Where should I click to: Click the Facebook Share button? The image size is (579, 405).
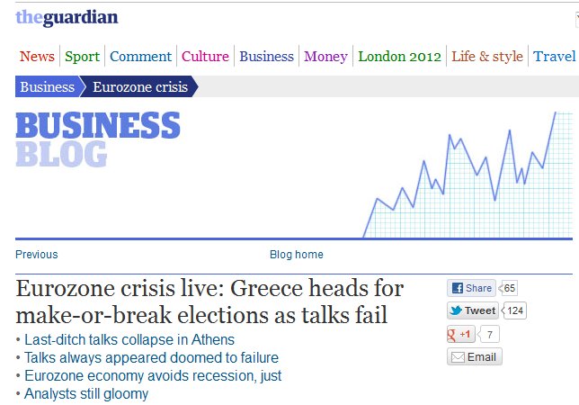coord(471,288)
